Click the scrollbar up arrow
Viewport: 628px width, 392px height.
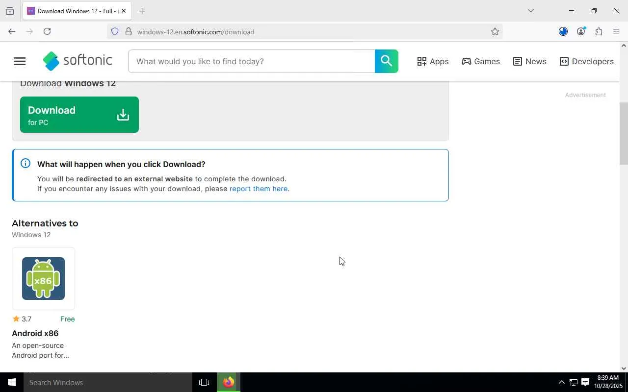[624, 46]
